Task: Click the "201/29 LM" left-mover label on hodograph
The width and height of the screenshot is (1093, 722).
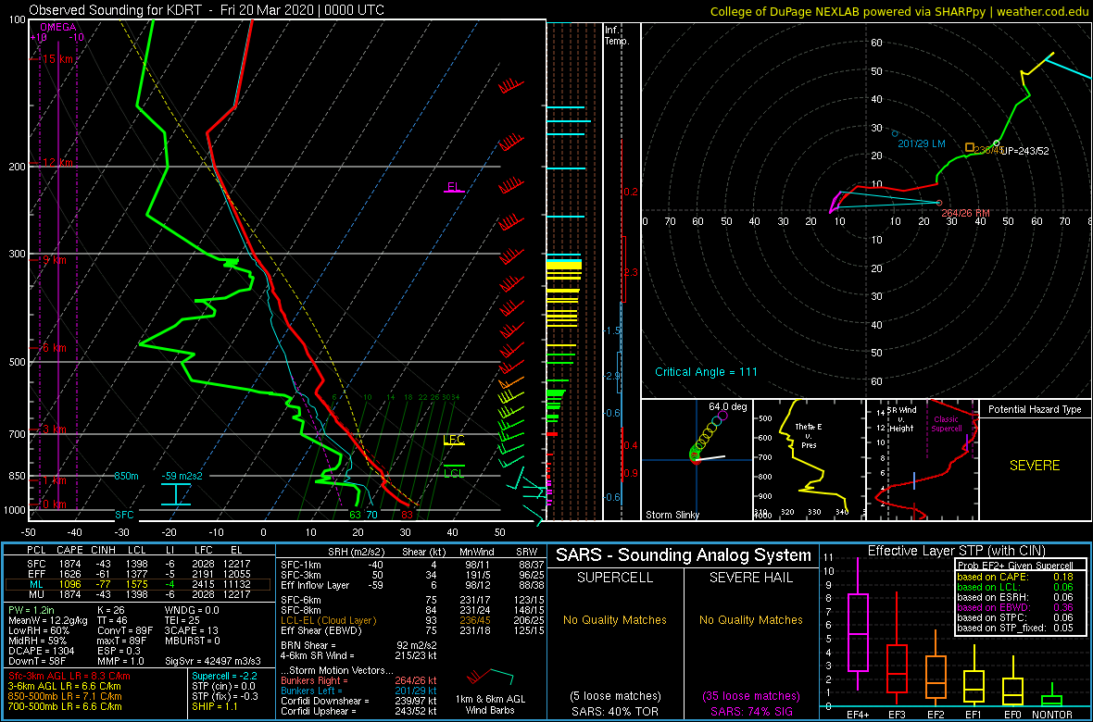Action: click(923, 143)
